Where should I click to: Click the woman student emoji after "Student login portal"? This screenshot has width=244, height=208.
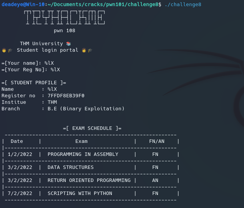click(84, 50)
